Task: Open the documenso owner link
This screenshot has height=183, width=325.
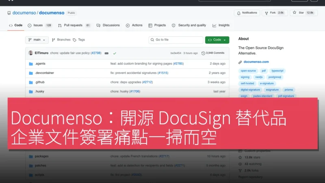Action: tap(24, 13)
